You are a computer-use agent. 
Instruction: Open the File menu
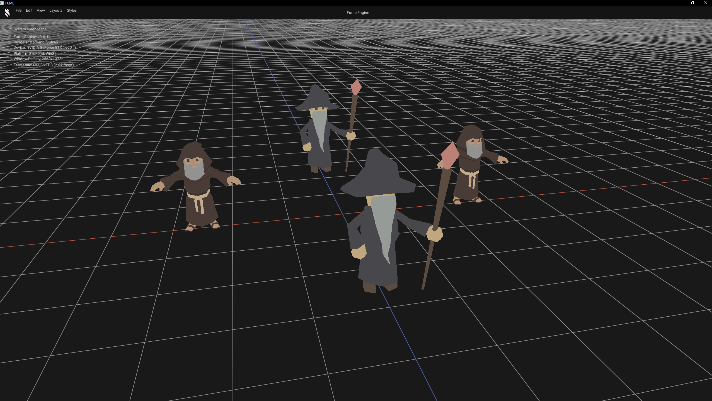18,10
